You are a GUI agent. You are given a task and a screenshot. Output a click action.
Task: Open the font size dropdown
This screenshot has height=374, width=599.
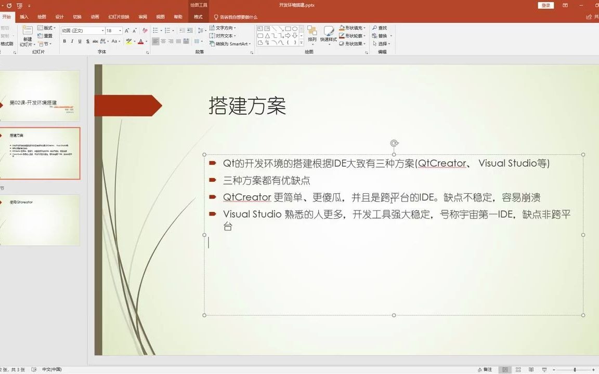coord(120,30)
